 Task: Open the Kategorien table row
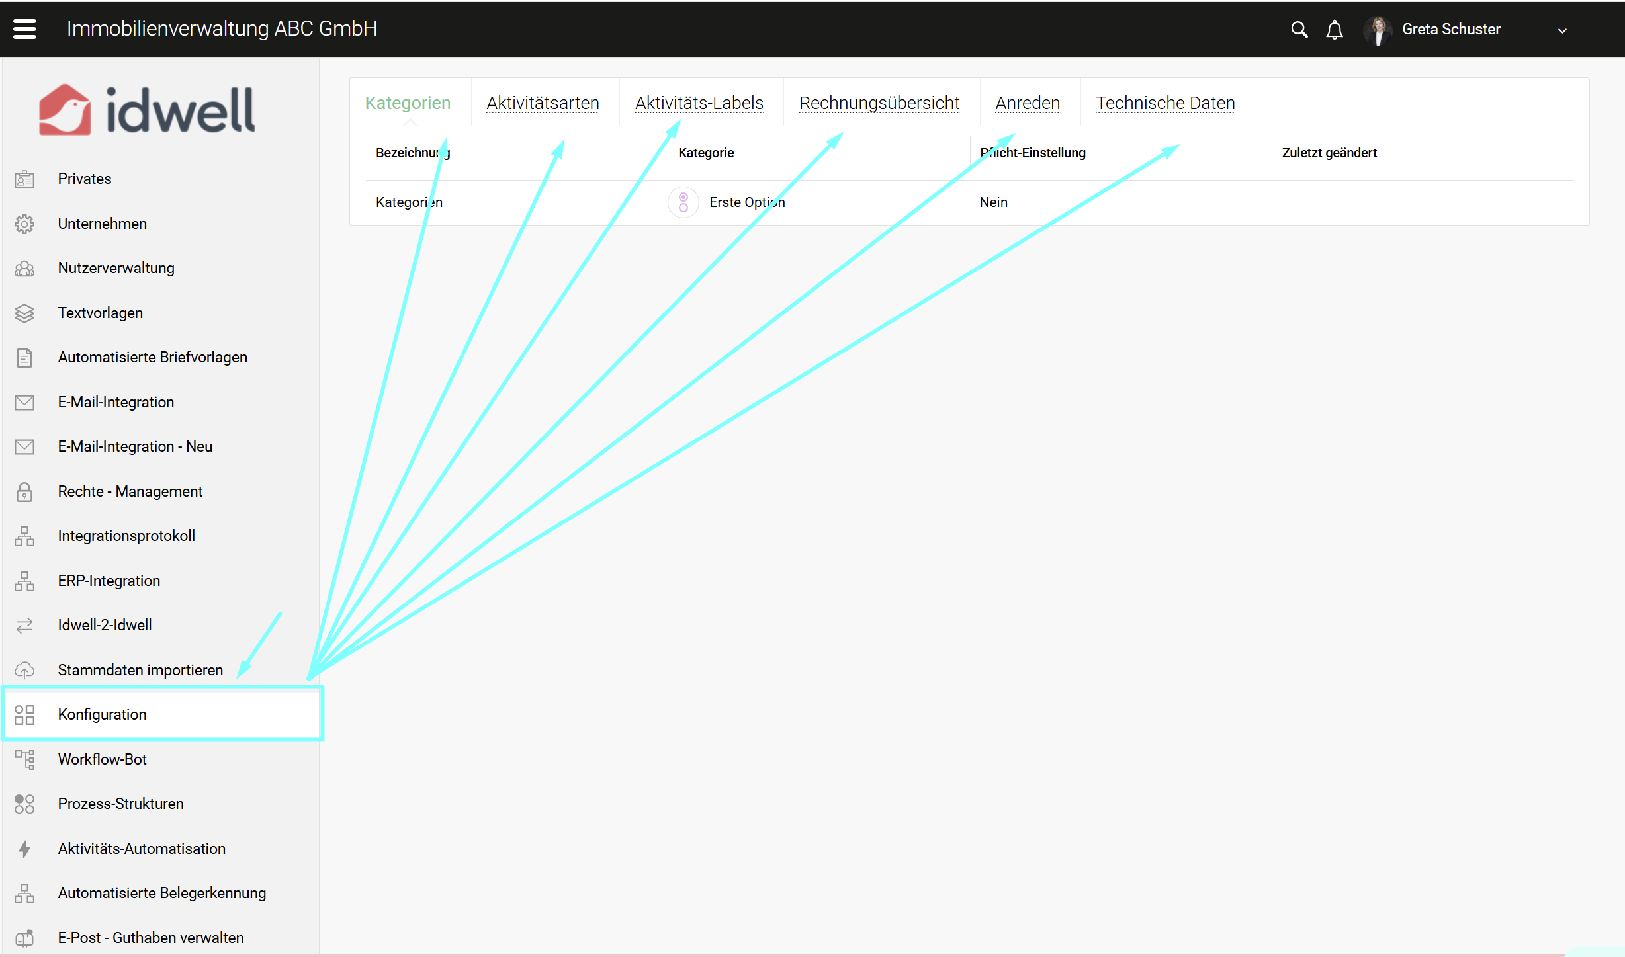[409, 202]
